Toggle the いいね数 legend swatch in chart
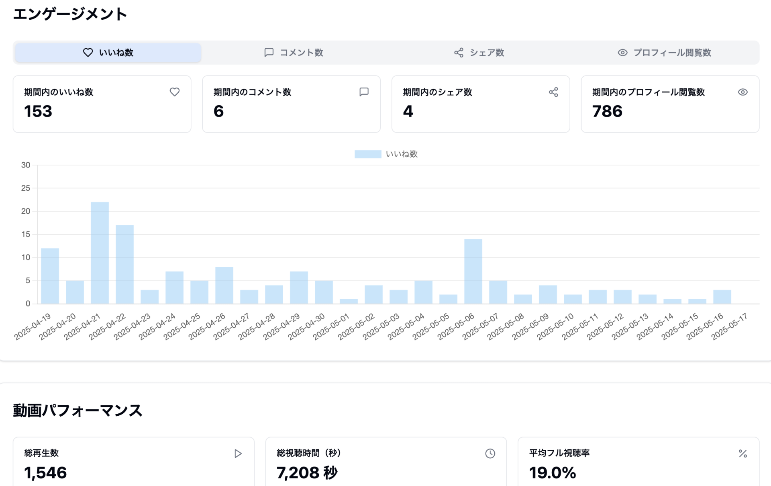The height and width of the screenshot is (486, 771). [x=367, y=154]
